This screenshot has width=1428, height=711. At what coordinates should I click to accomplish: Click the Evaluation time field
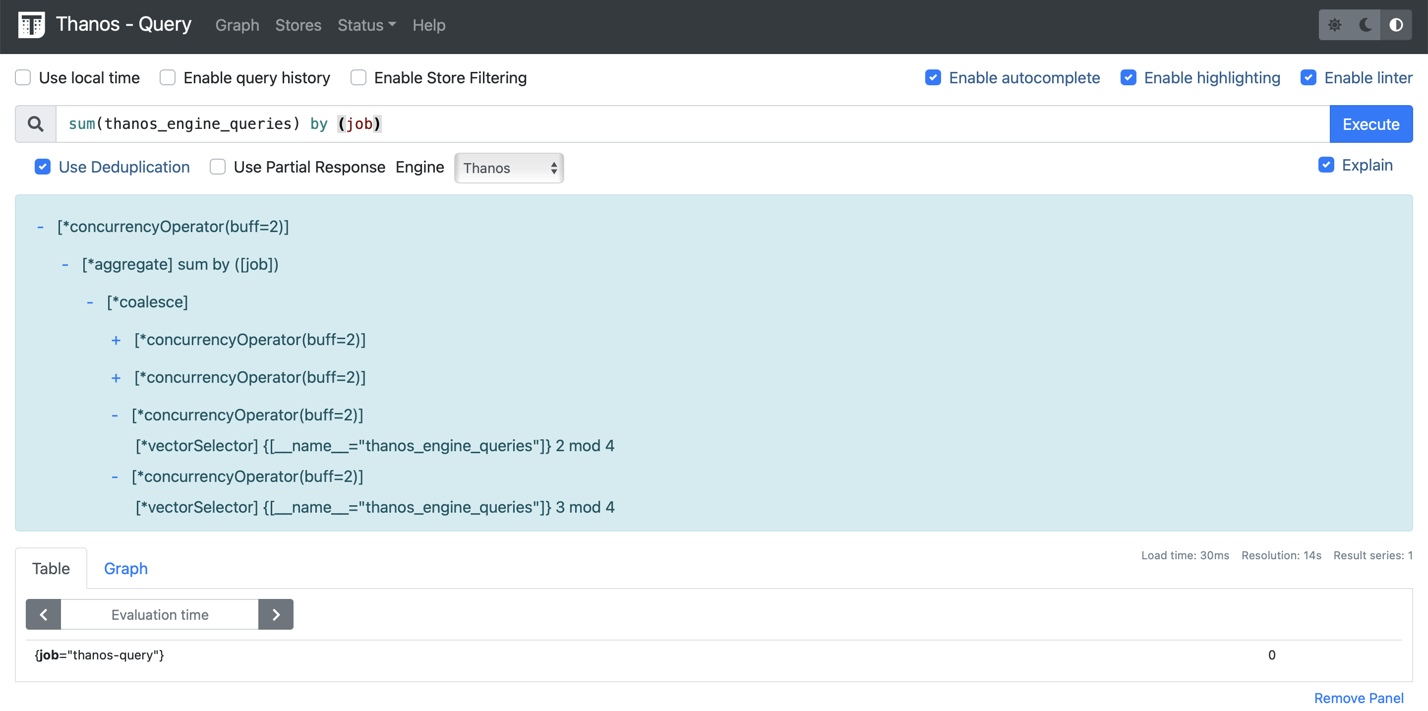coord(160,614)
